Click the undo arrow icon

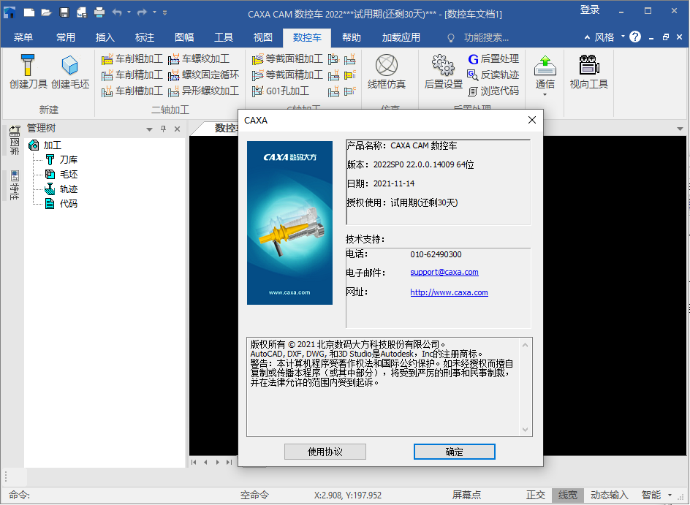117,12
